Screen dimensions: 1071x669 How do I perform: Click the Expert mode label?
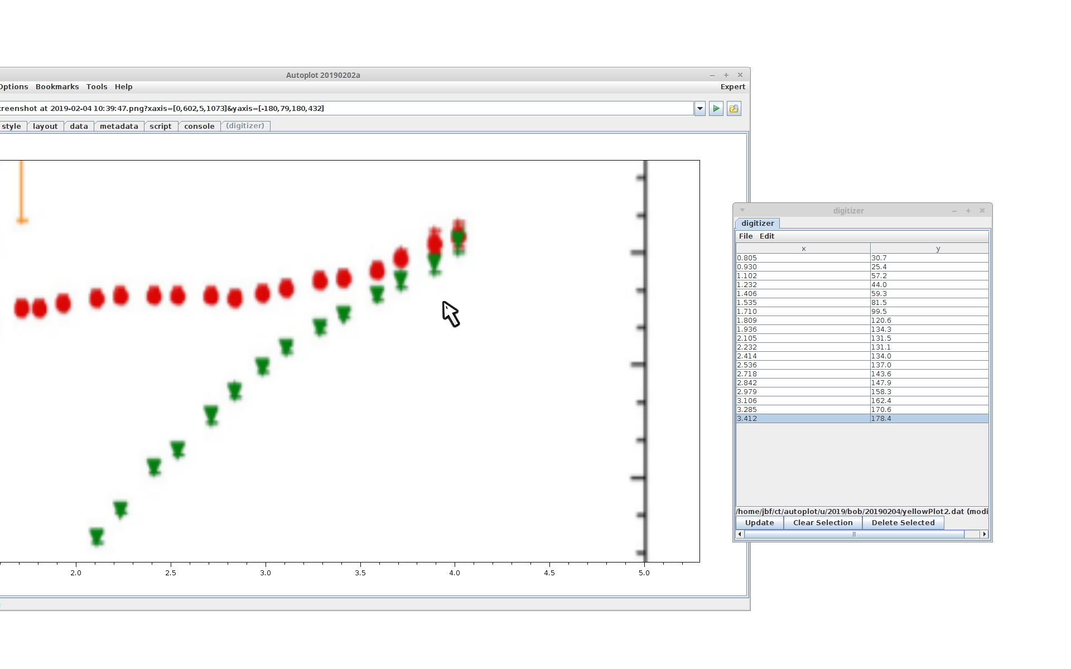pos(732,87)
